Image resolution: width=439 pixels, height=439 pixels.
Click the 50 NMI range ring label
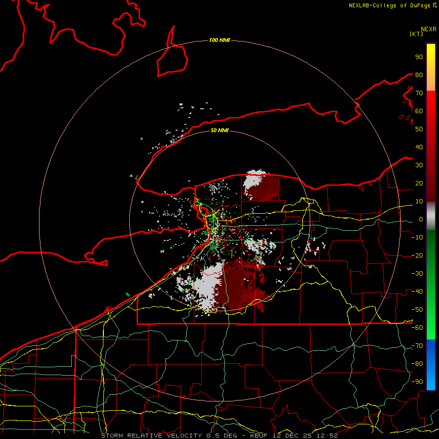tap(219, 130)
